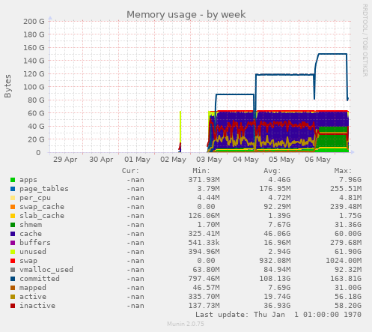Image resolution: width=372 pixels, height=332 pixels.
Task: Click the swap max value 1024.00M
Action: [x=344, y=261]
